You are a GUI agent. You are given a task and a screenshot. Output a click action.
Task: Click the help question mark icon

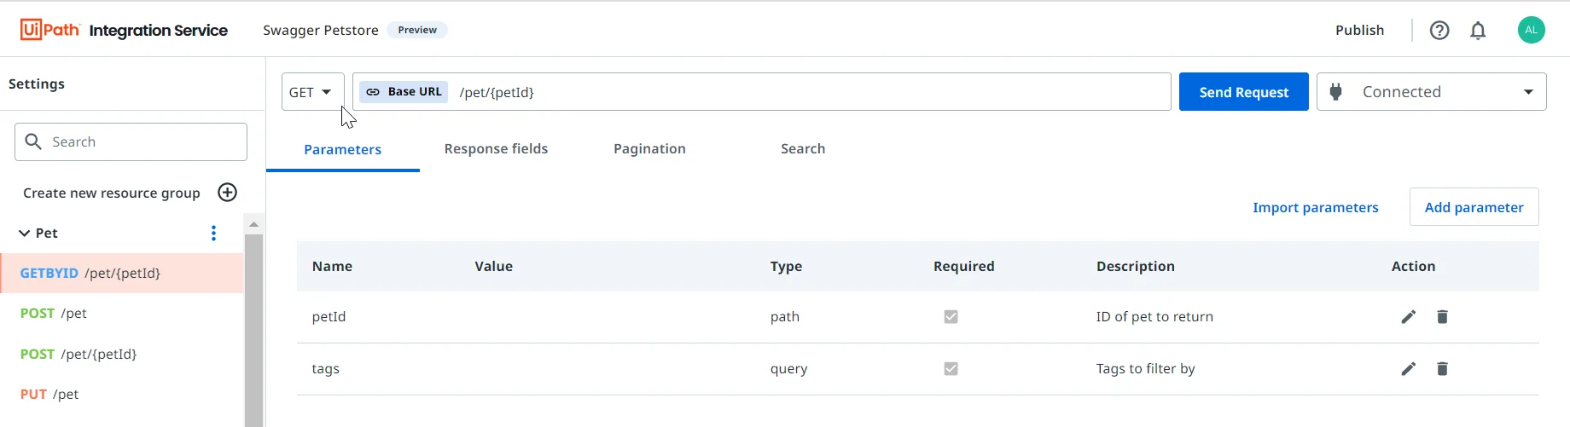[x=1439, y=31]
